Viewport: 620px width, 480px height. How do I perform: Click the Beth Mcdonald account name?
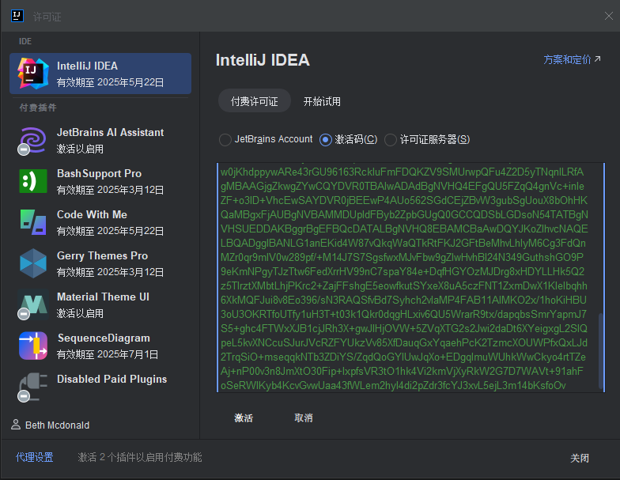click(x=57, y=425)
